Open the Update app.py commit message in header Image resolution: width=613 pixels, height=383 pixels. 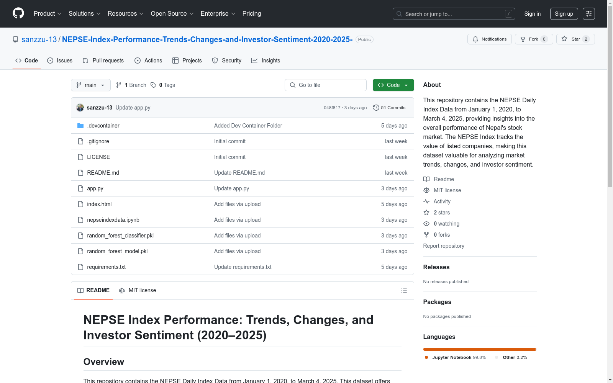pyautogui.click(x=133, y=108)
